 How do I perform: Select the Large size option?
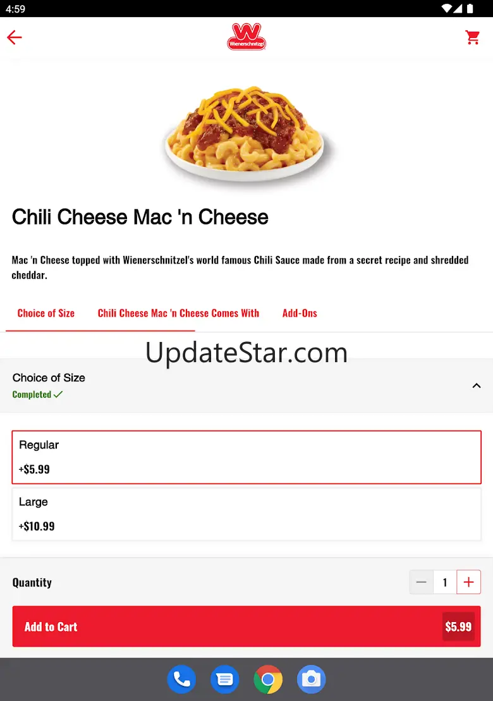pos(246,514)
